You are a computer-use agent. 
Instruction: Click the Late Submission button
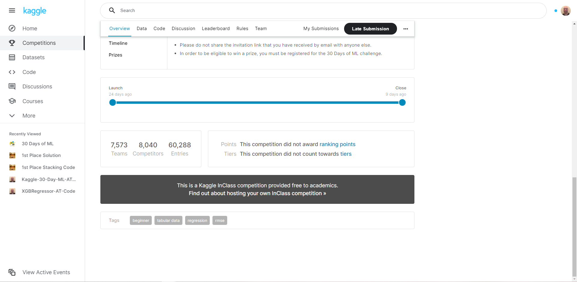[370, 29]
